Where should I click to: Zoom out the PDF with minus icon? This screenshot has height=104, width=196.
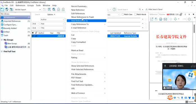[x=189, y=19]
